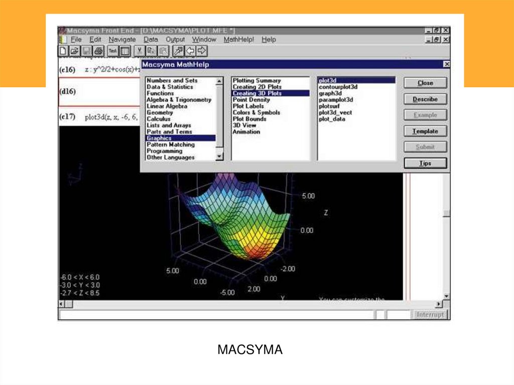Screen dimensions: 514x385
Task: Select 'Parts and Terms' topic
Action: point(169,132)
